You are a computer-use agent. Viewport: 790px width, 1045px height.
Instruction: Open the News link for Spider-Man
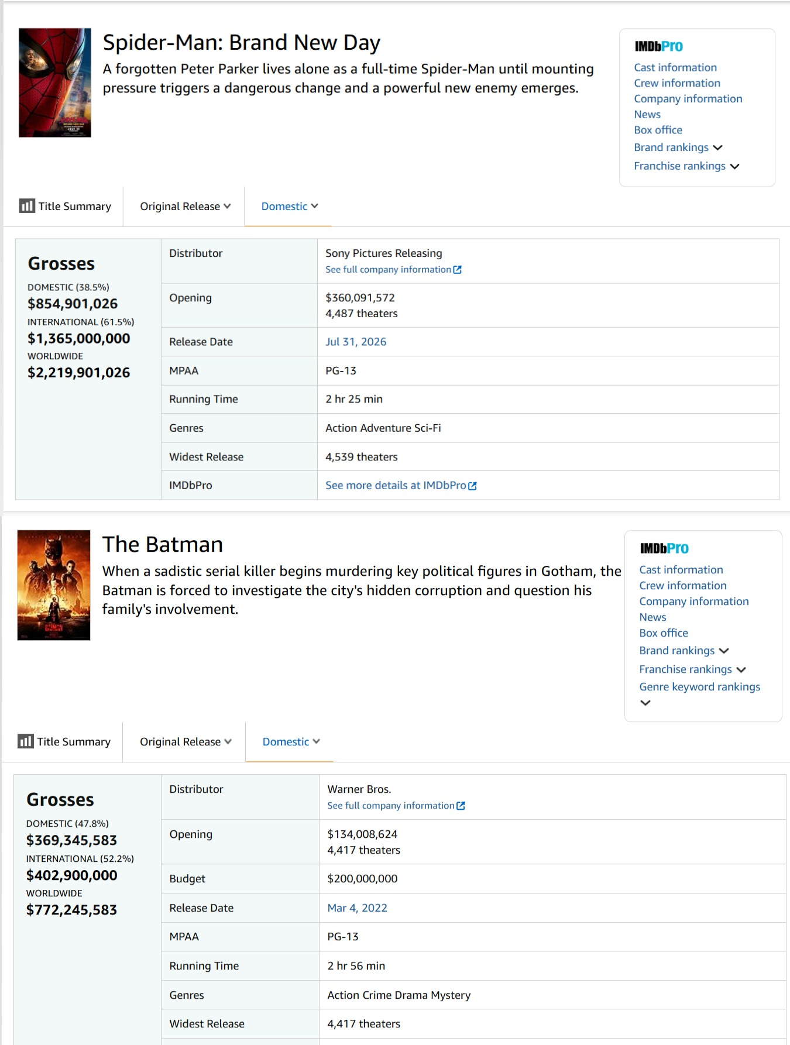tap(647, 115)
